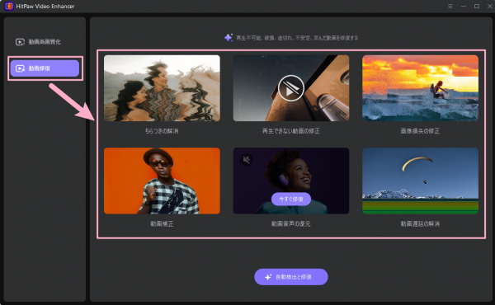Click the header description text about repairing videos
Viewport: 495px width, 305px height.
click(297, 38)
